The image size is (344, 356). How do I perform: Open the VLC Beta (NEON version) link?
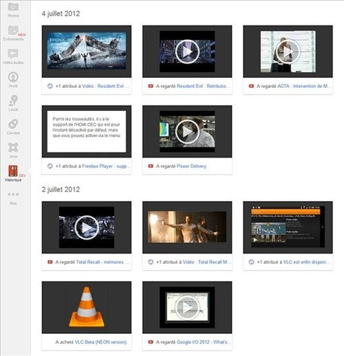click(x=100, y=342)
